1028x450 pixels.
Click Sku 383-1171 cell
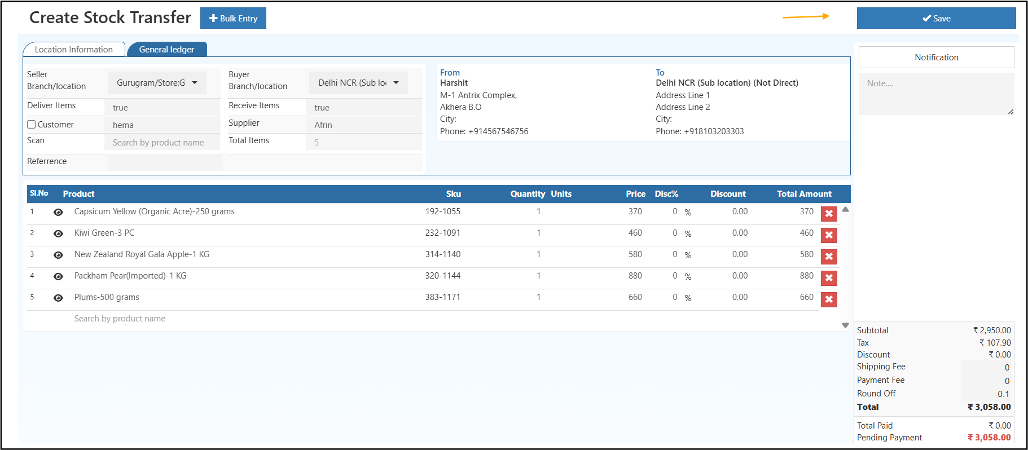point(443,297)
